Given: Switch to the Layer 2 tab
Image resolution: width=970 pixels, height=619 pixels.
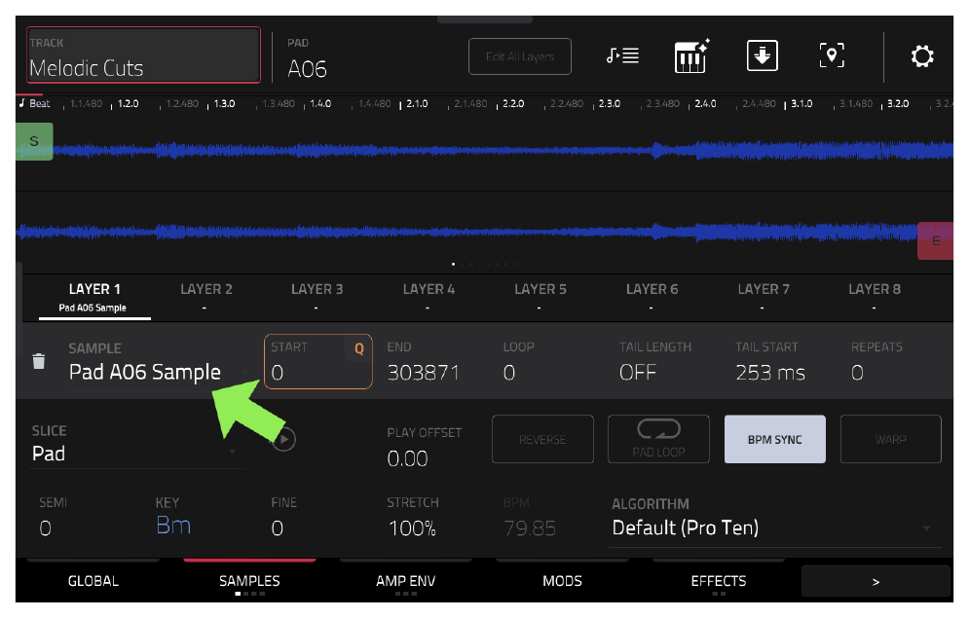Looking at the screenshot, I should point(206,298).
